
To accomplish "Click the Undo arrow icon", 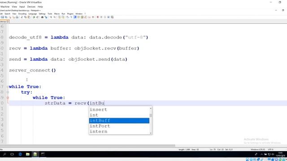I will coord(34,17).
